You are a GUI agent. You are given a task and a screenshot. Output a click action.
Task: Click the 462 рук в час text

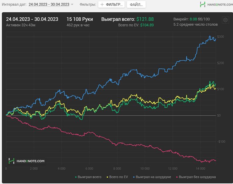pyautogui.click(x=78, y=25)
